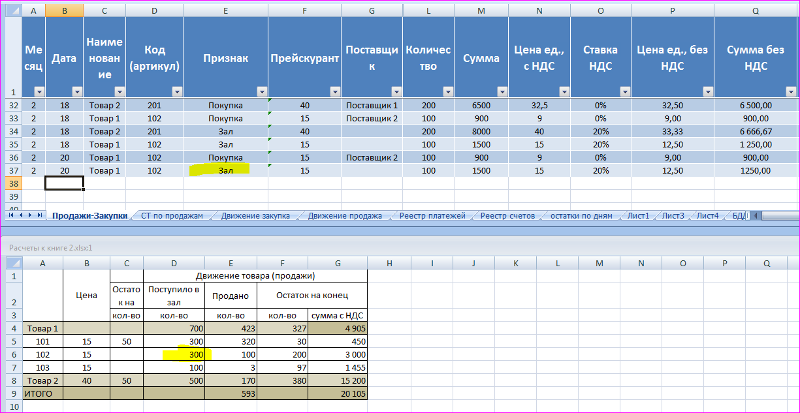The height and width of the screenshot is (413, 800).
Task: Jump to last sheet navigation arrow
Action: point(40,215)
